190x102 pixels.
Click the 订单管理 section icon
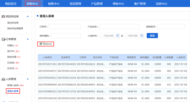pyautogui.click(x=4, y=39)
